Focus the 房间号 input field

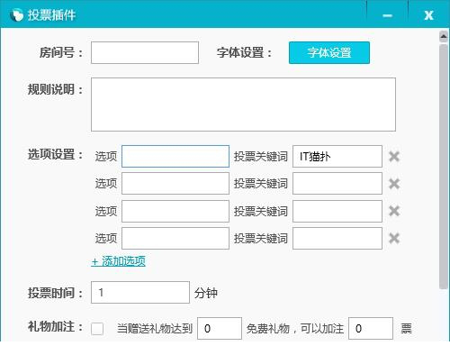pos(145,53)
